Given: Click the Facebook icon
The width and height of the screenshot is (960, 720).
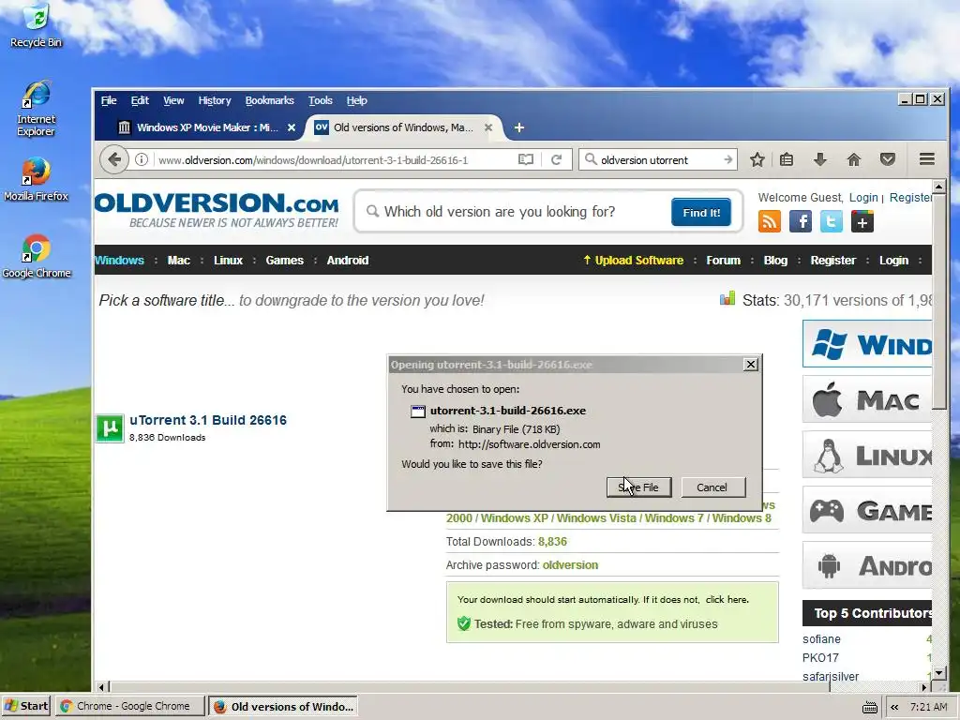Looking at the screenshot, I should [x=801, y=221].
